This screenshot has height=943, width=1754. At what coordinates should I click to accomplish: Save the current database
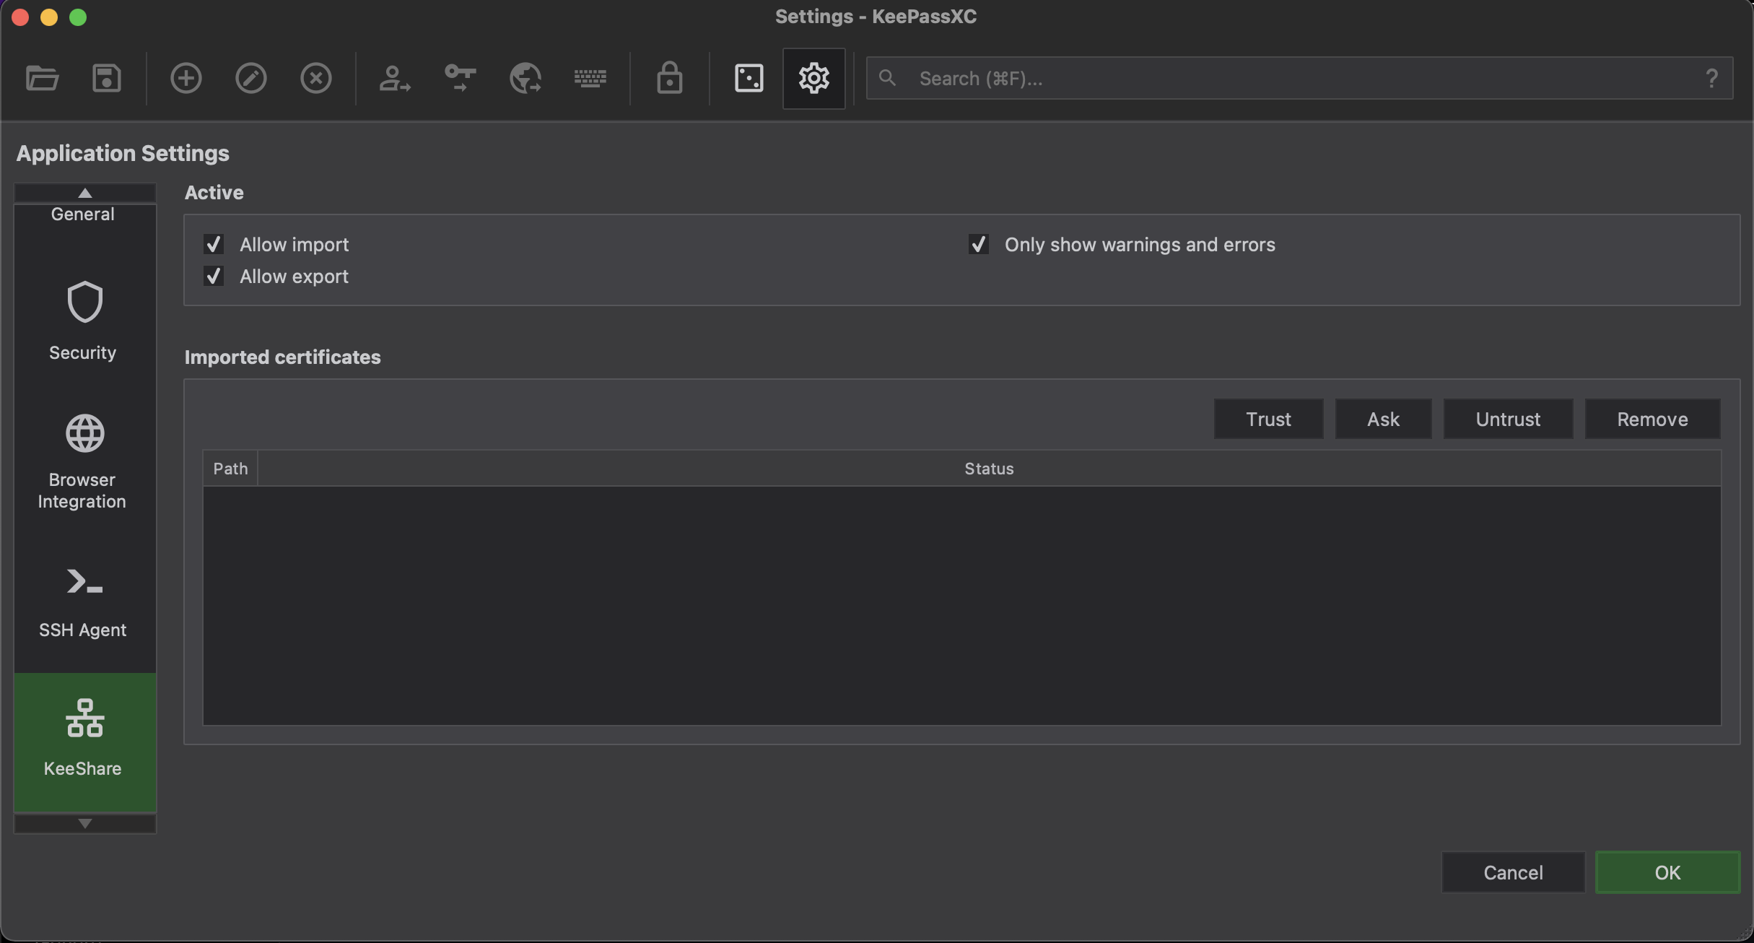point(106,78)
